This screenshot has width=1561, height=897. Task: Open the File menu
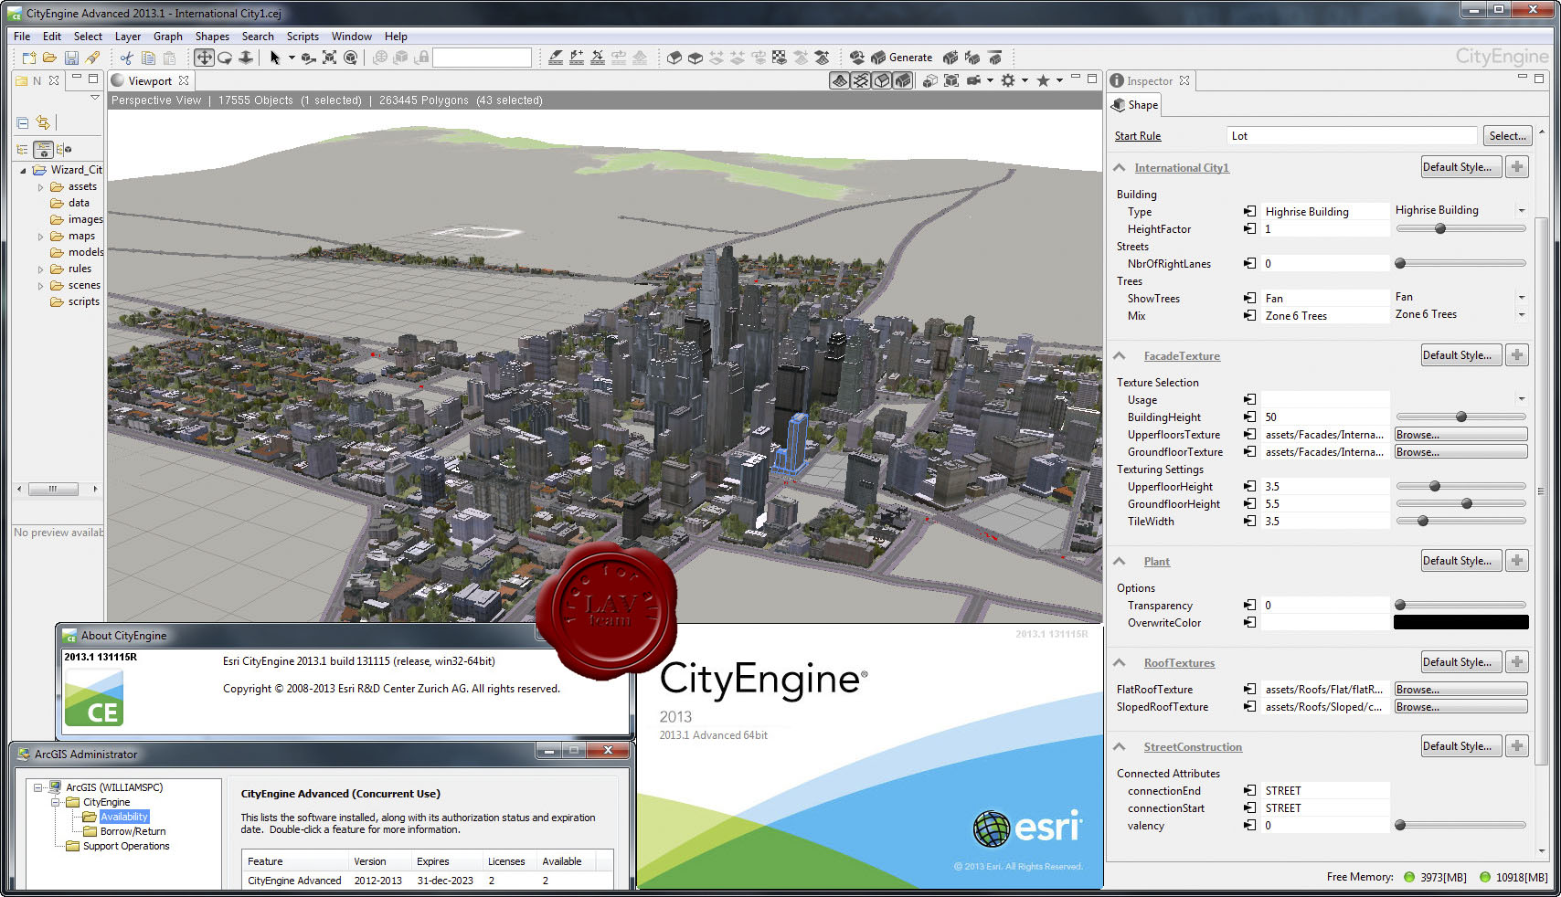[x=22, y=37]
